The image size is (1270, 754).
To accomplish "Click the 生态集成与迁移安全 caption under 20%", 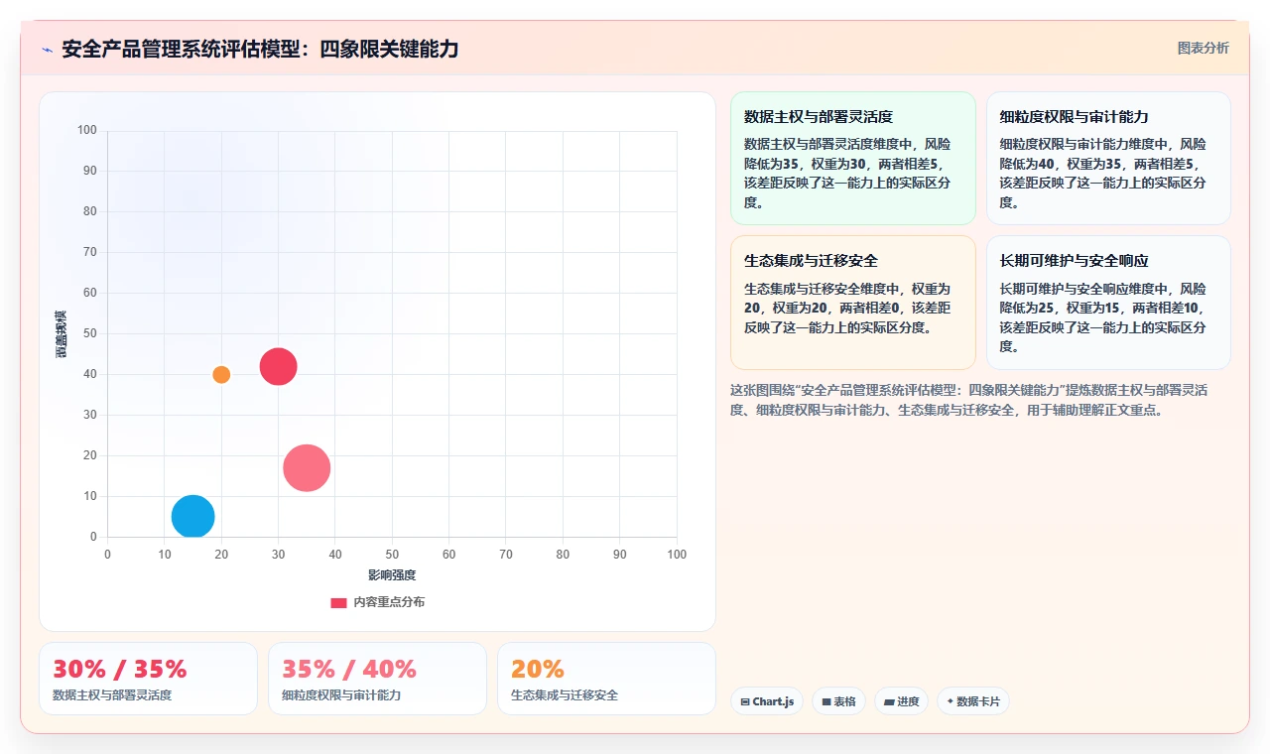I will [x=565, y=694].
